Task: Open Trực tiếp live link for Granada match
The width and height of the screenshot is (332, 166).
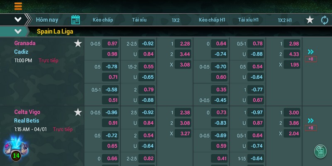Action: (x=49, y=61)
